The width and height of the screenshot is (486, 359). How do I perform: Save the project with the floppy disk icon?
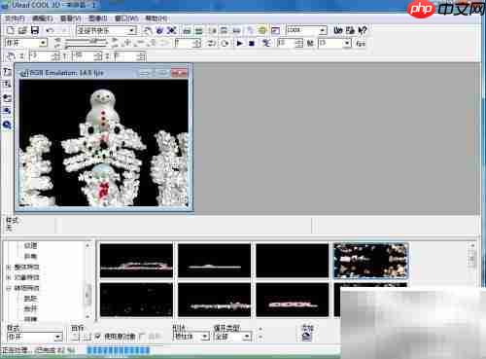(35, 31)
